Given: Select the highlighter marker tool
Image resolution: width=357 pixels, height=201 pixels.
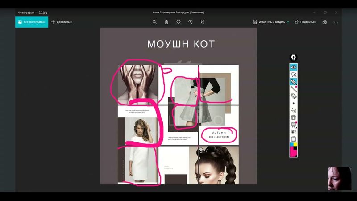Looking at the screenshot, I should coord(293,82).
